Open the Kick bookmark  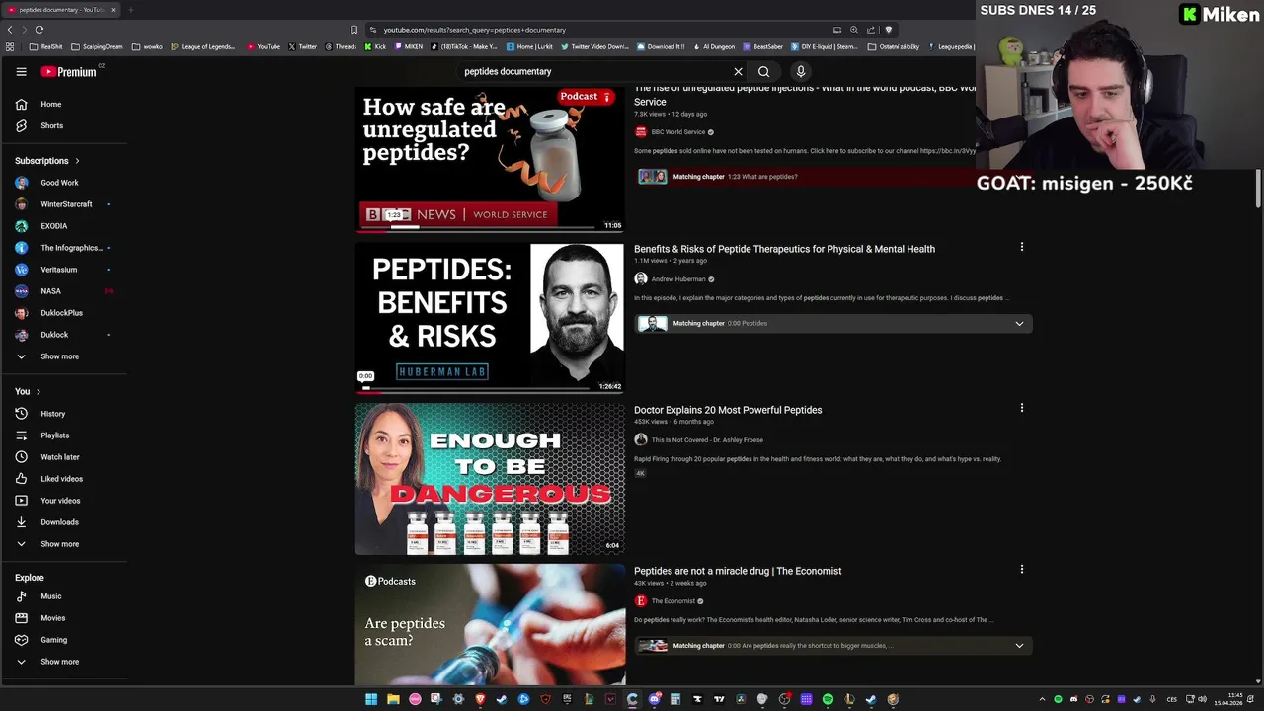click(374, 46)
